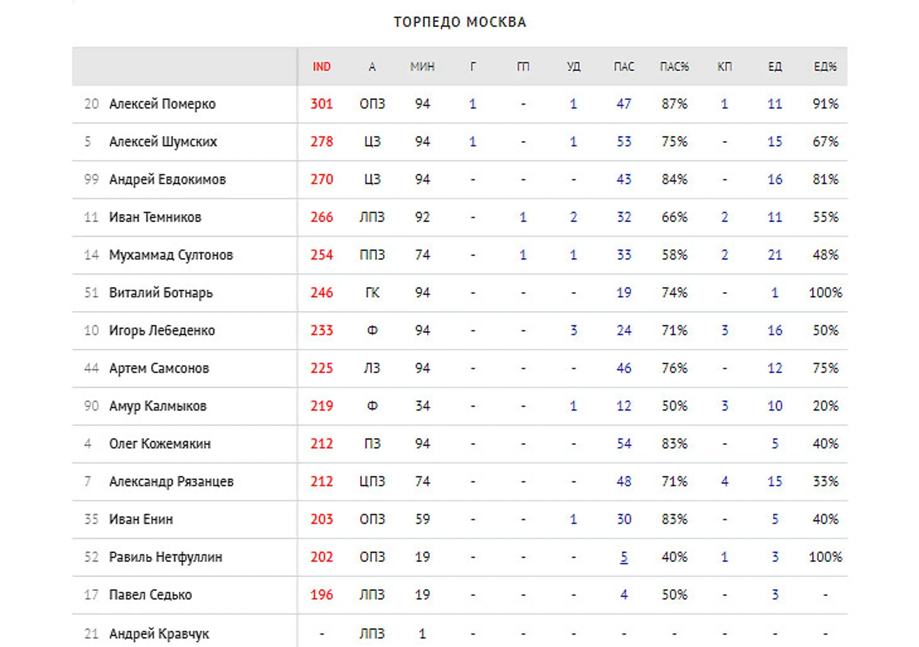
Task: Open Рязанцев's key passes value 4
Action: (x=724, y=481)
